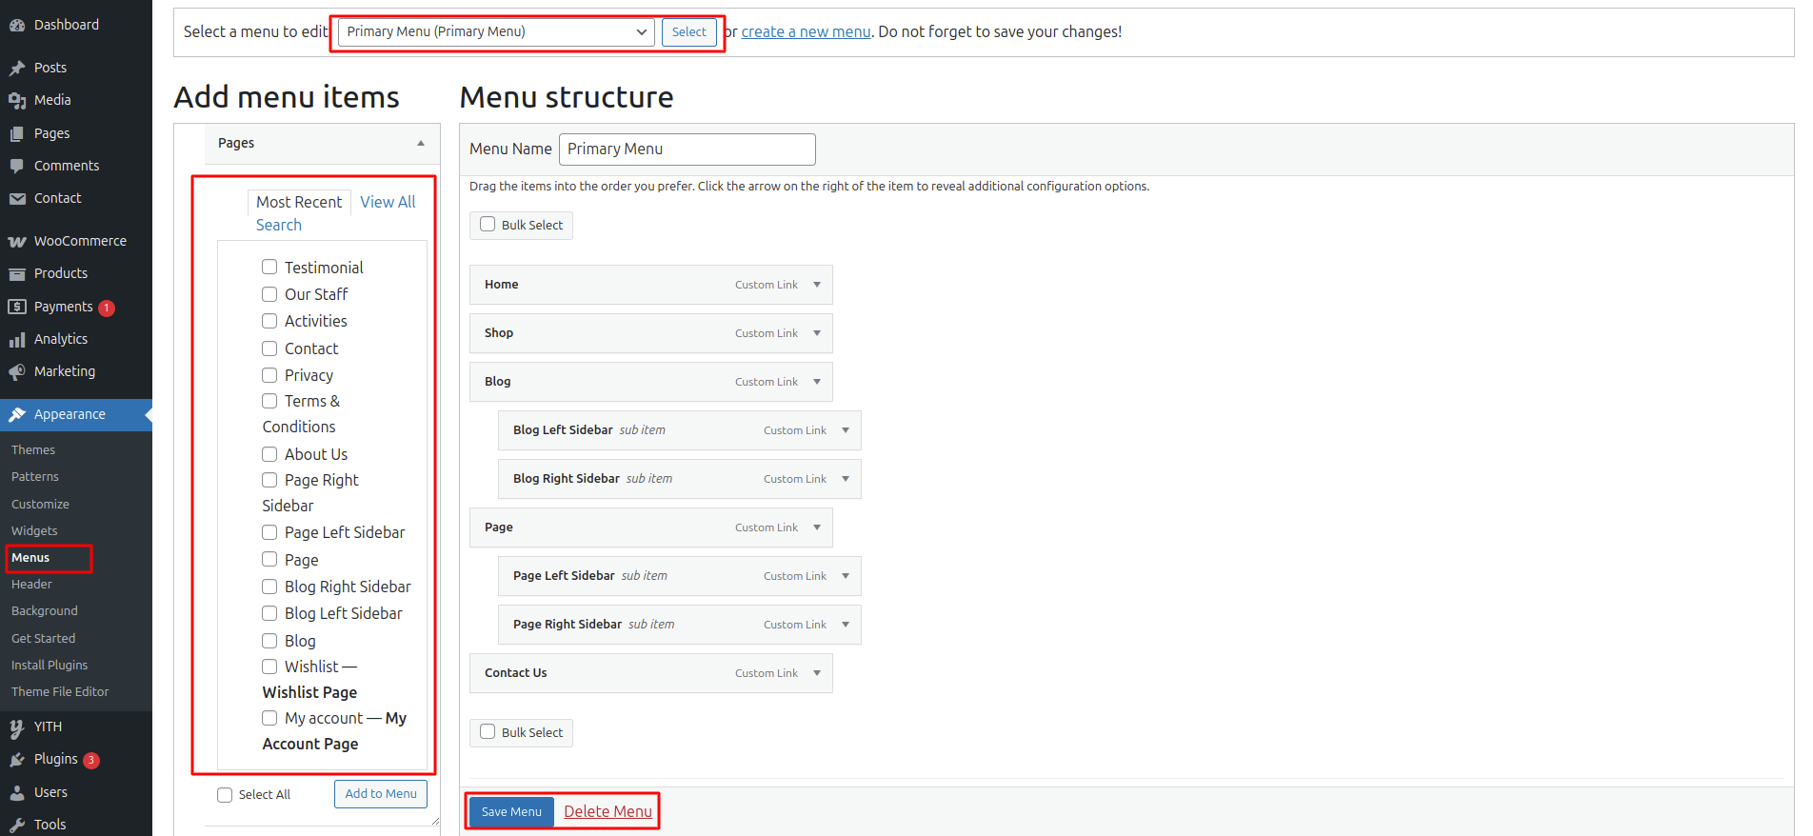Viewport: 1813px width, 836px height.
Task: Click the Comments speech bubble icon
Action: tap(17, 166)
